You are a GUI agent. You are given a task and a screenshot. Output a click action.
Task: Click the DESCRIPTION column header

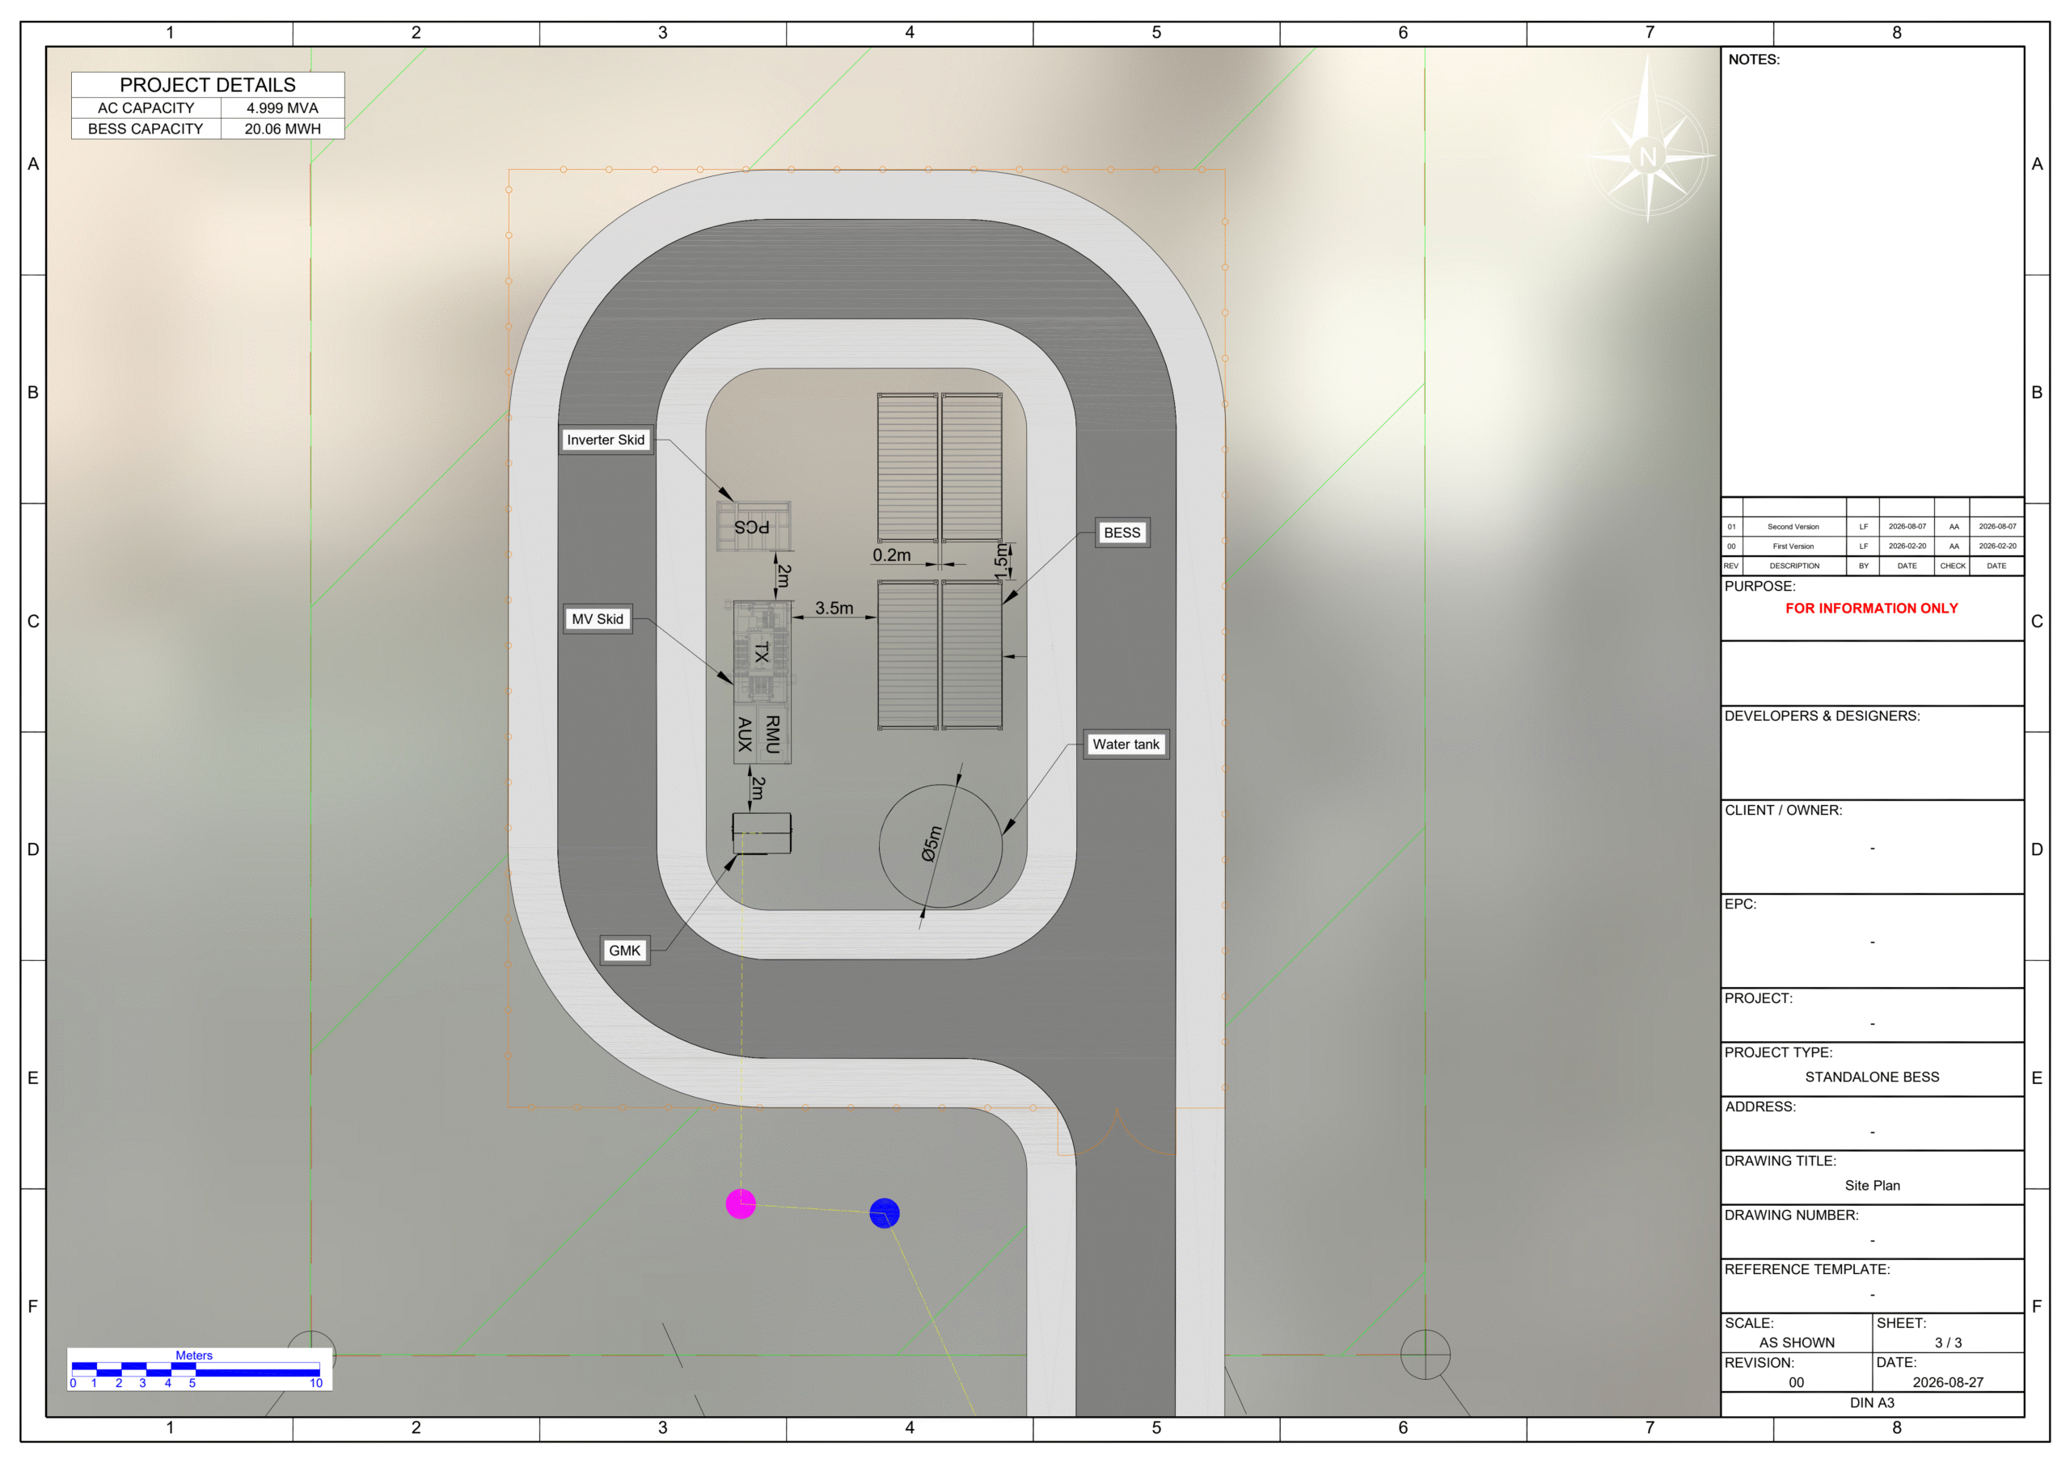[x=1794, y=566]
